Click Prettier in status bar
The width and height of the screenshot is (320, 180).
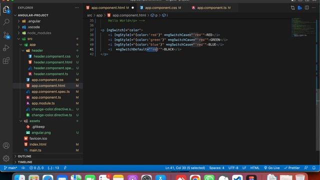tap(292, 168)
